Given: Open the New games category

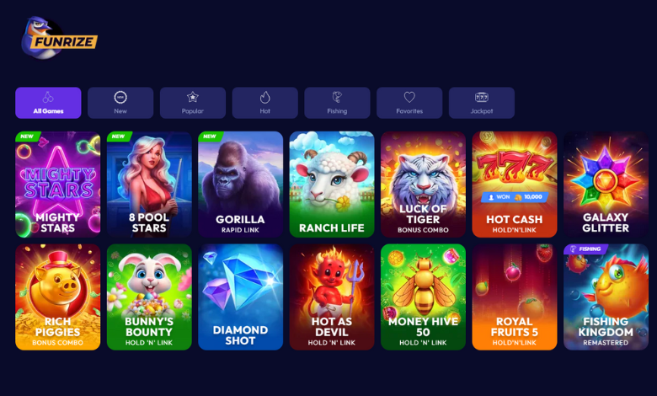Looking at the screenshot, I should click(x=120, y=103).
